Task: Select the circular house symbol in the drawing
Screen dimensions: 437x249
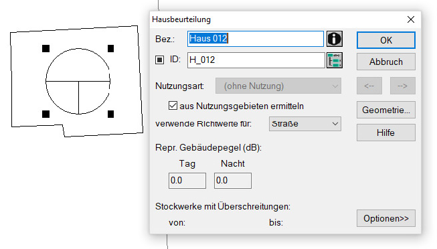Action: tap(78, 81)
